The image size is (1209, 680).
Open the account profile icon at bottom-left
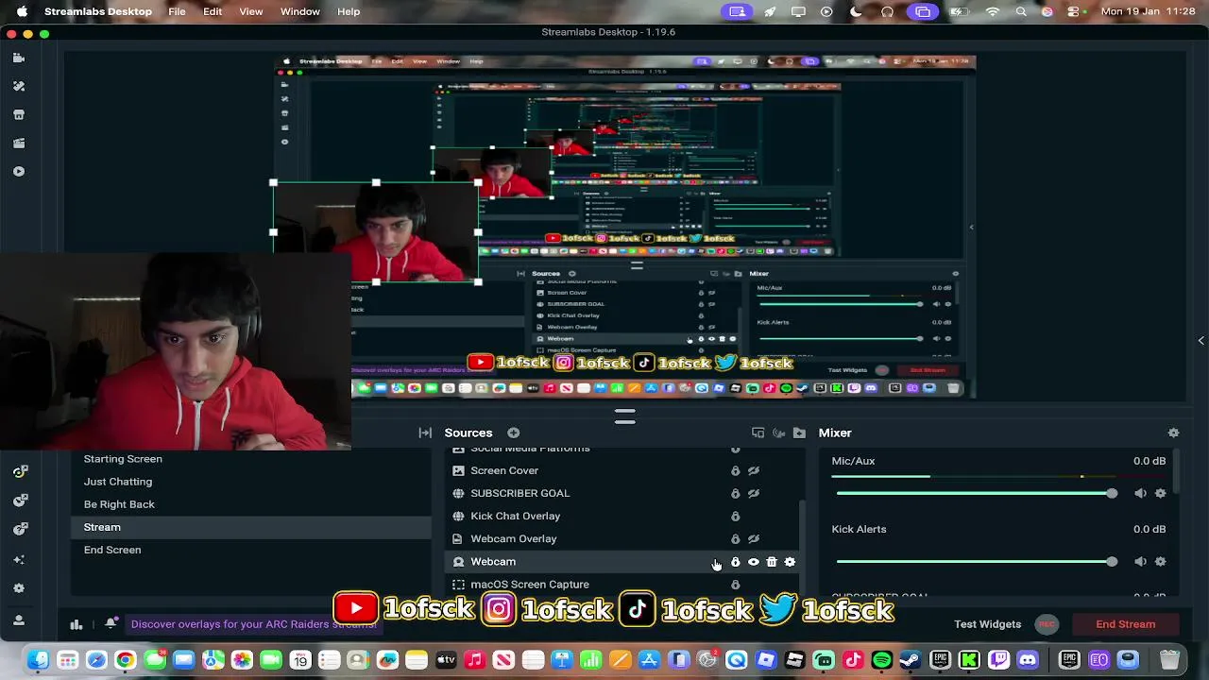point(19,620)
